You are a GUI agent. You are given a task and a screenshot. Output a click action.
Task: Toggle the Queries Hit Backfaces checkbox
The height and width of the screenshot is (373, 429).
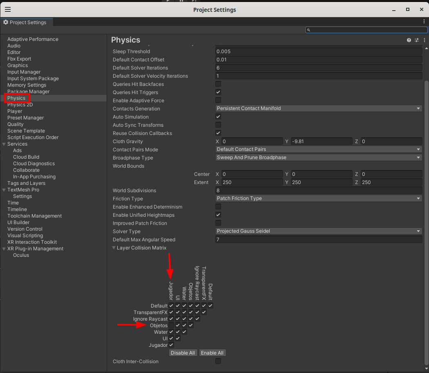218,84
